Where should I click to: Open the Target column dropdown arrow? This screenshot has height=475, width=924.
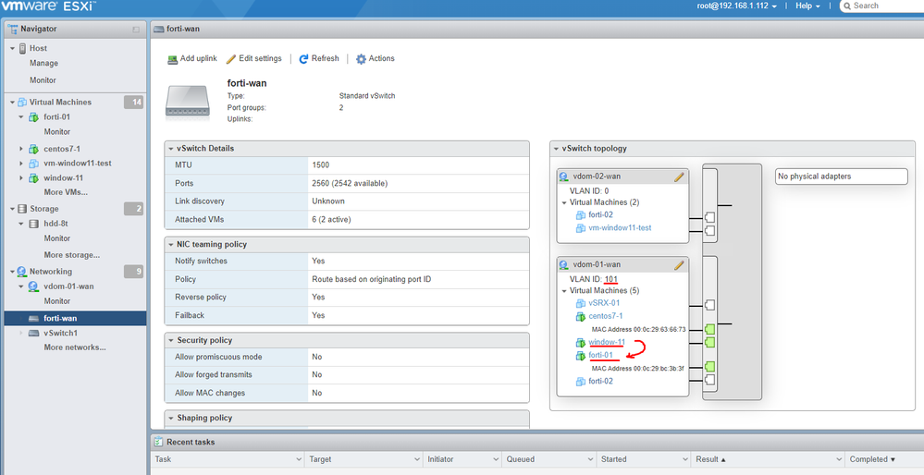click(x=416, y=459)
